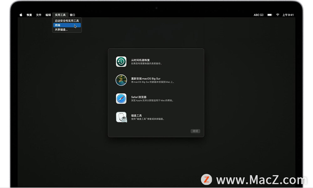This screenshot has height=188, width=313.
Task: Click the macOS Big Sur install icon
Action: pos(121,80)
